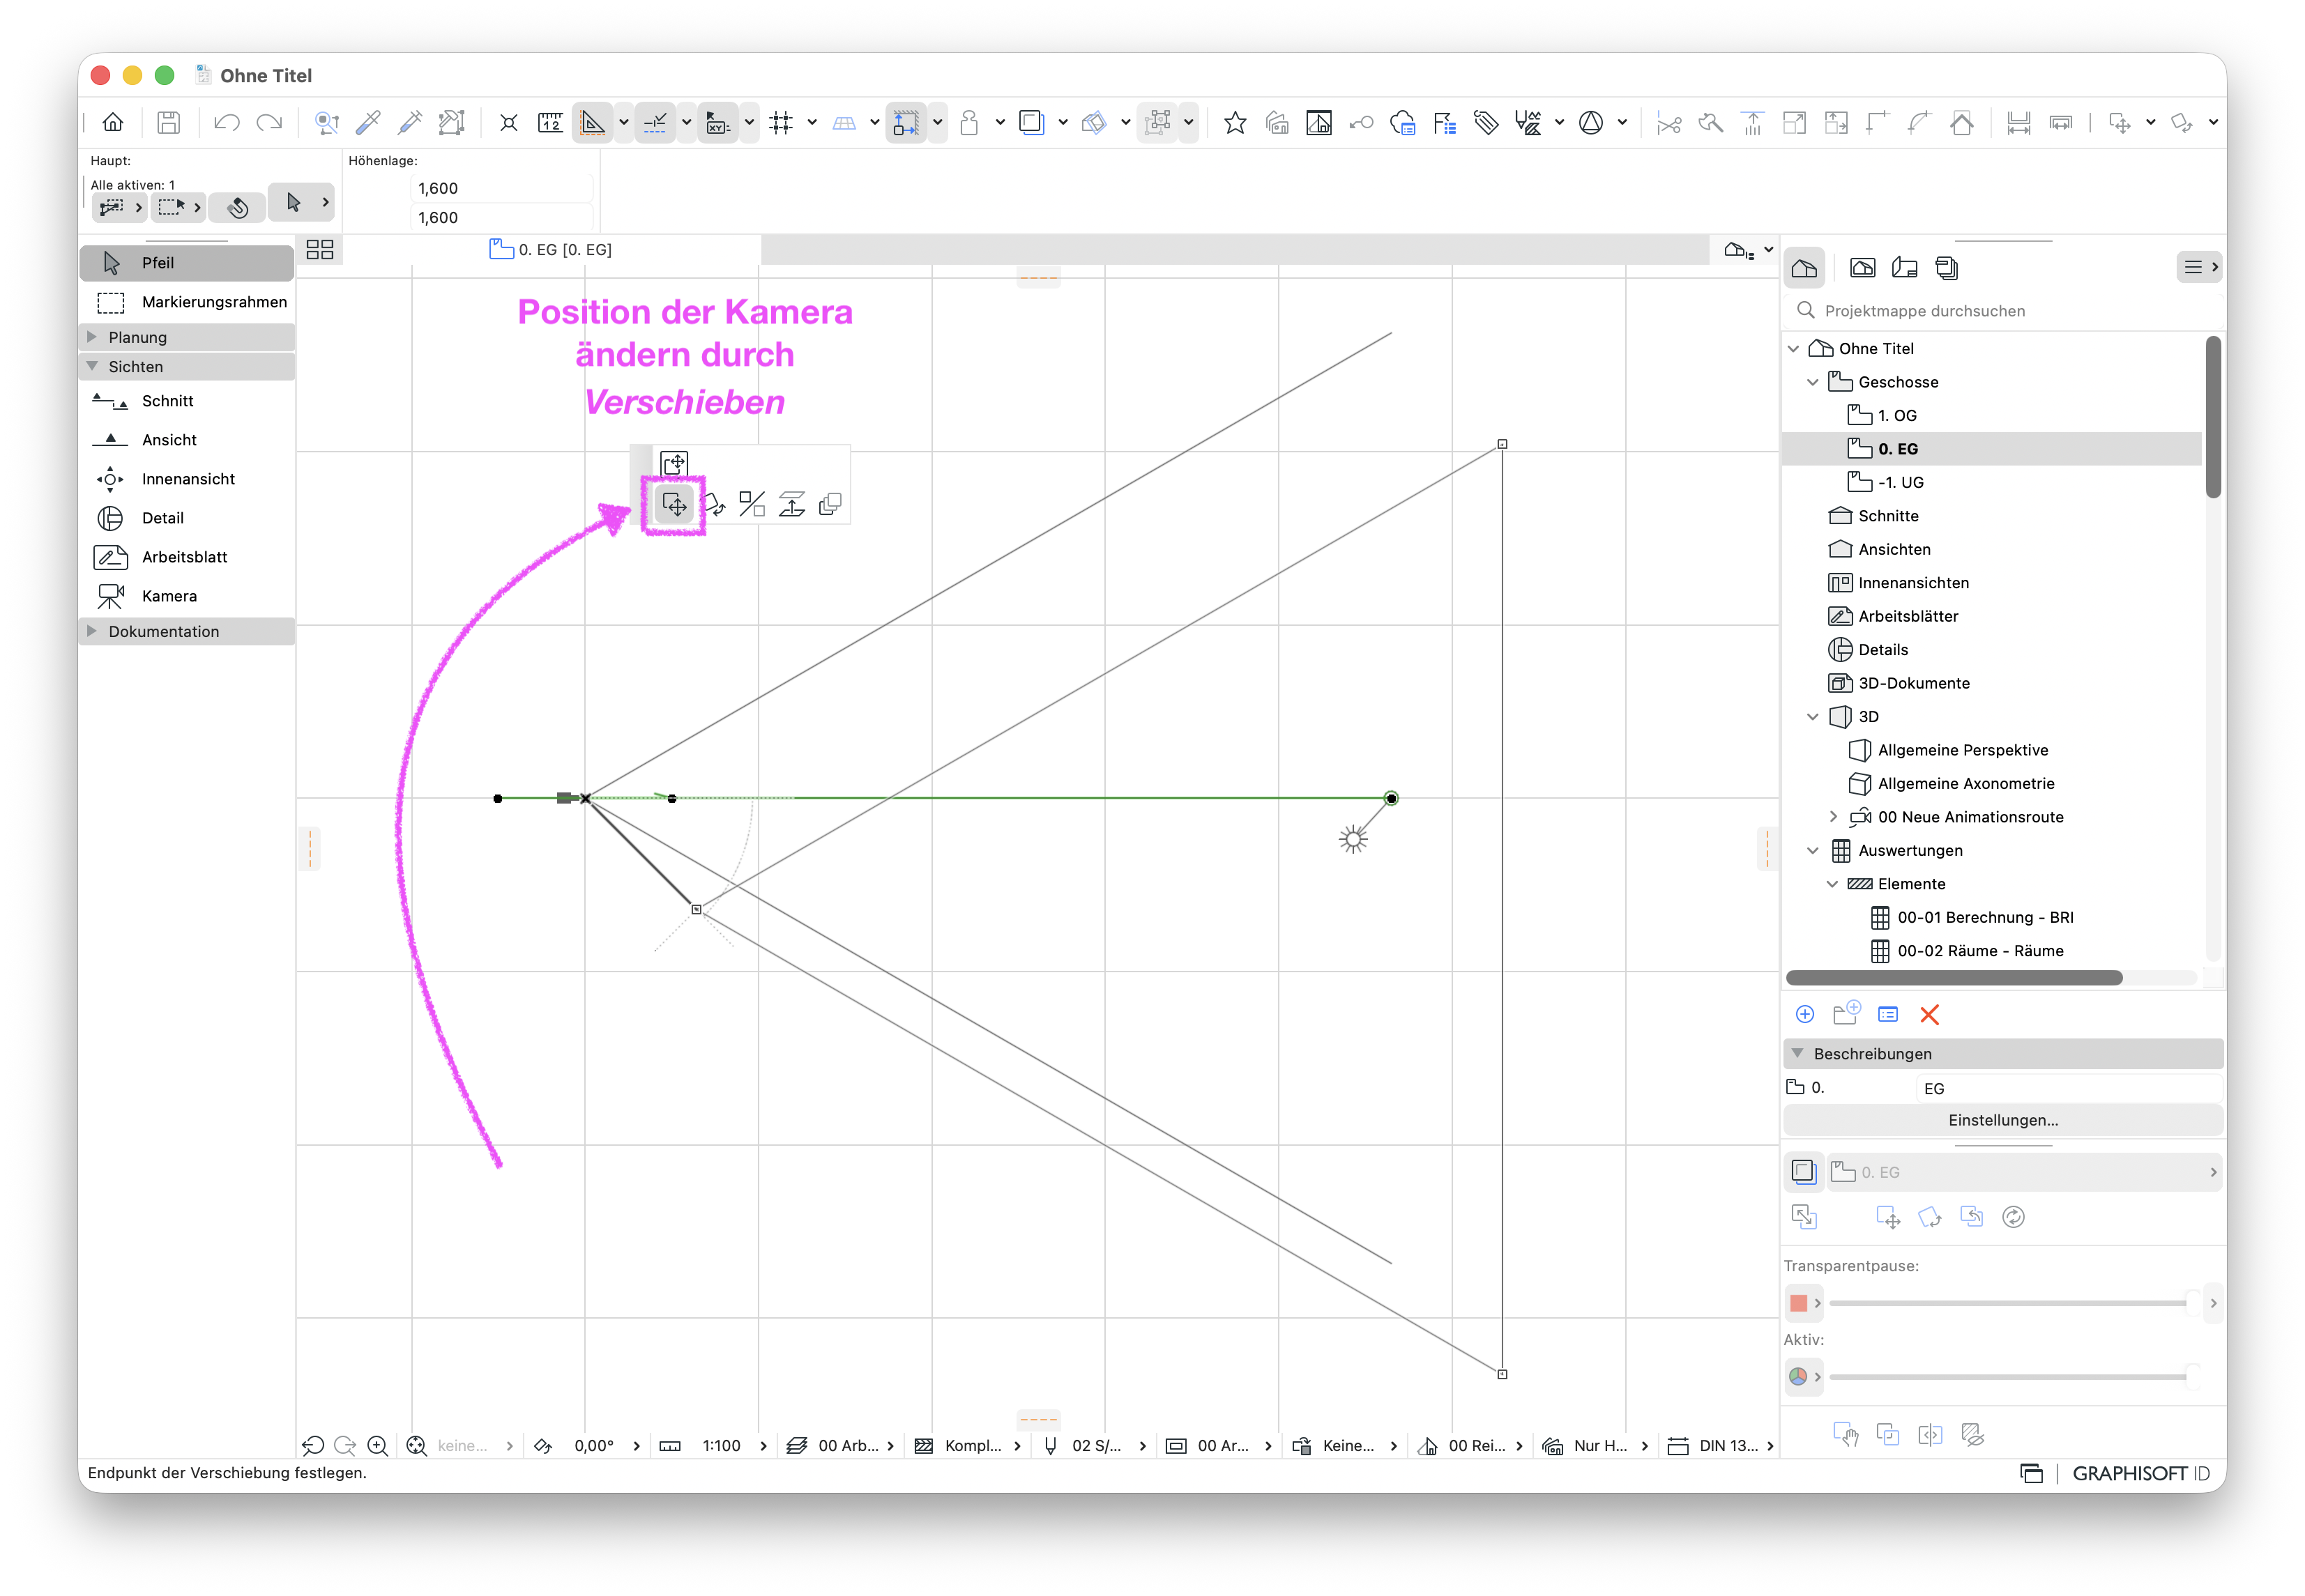Toggle the tab overview grid button
Screen dimensions: 2305x1596
[320, 250]
